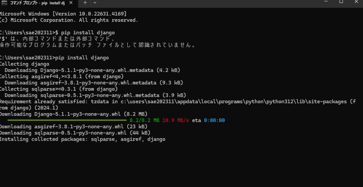The image size is (363, 187).
Task: Click the '$' は、内部コマンド error message line
Action: (x=57, y=39)
